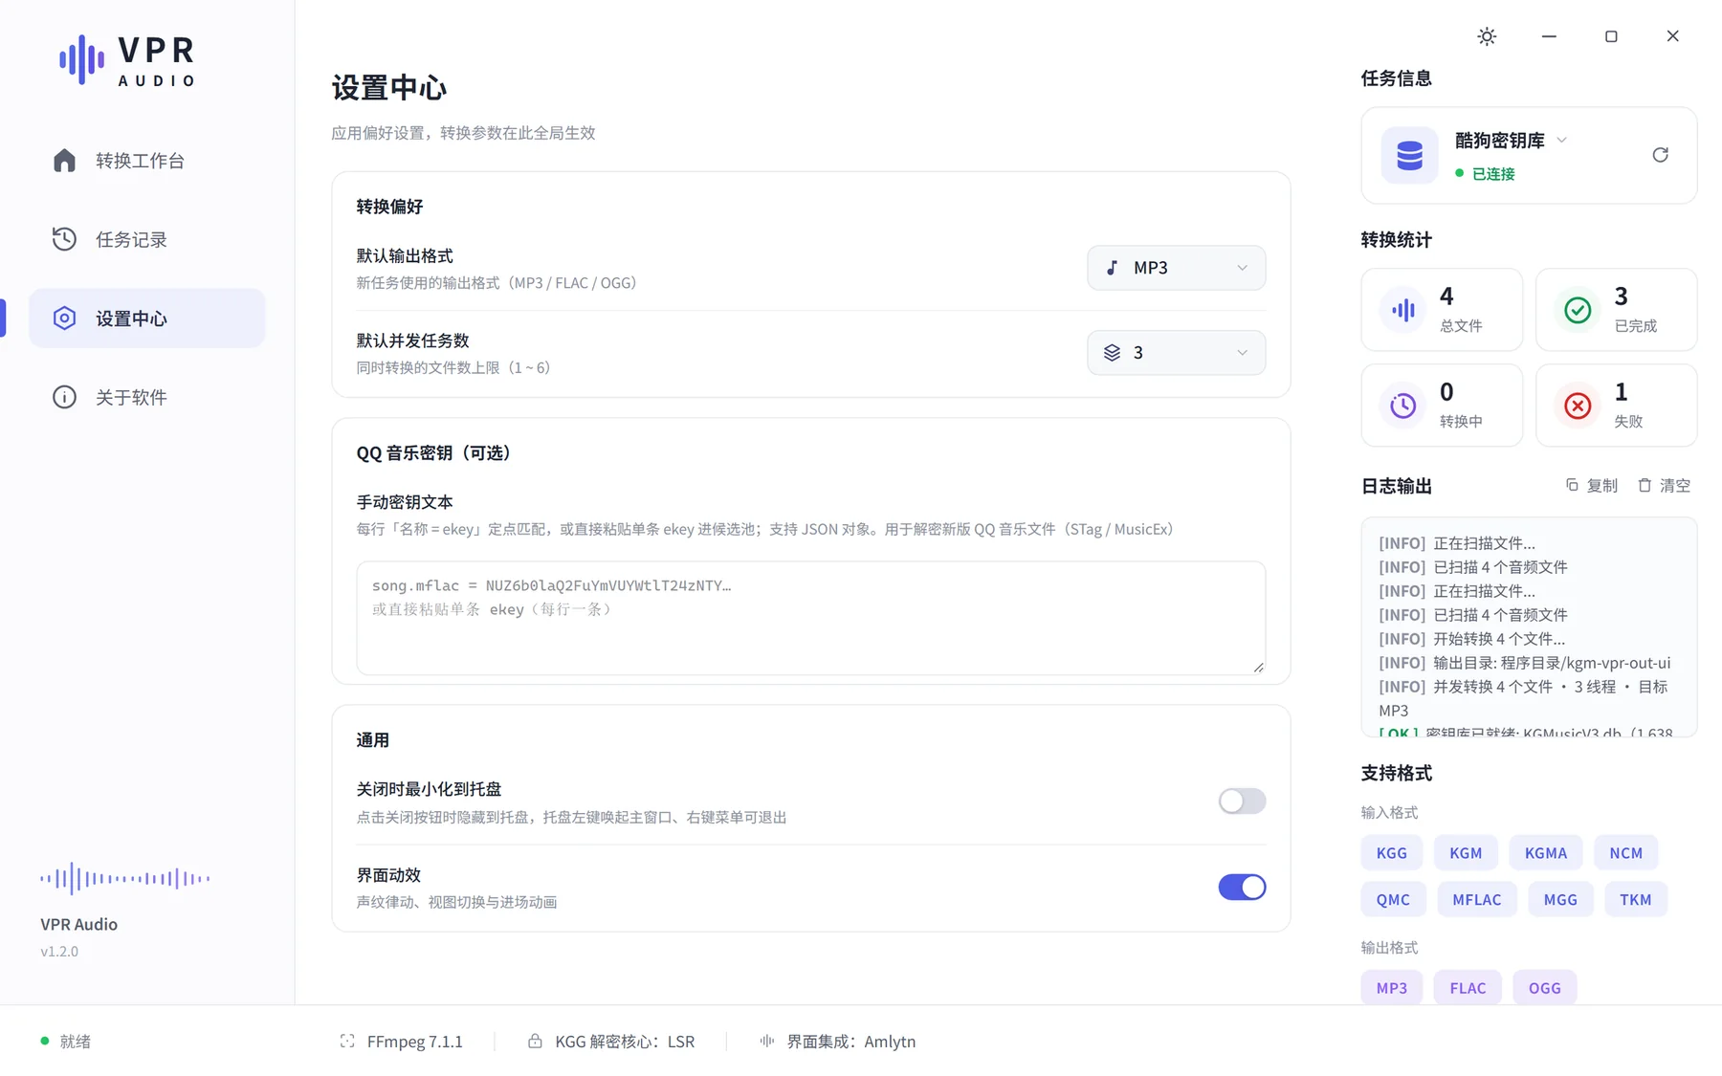The image size is (1722, 1076).
Task: Click the NCM input format tag
Action: click(1625, 852)
